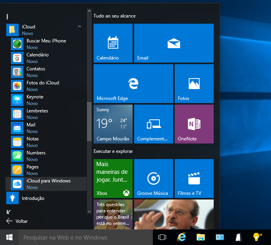Open the Xbox tile

click(x=113, y=178)
